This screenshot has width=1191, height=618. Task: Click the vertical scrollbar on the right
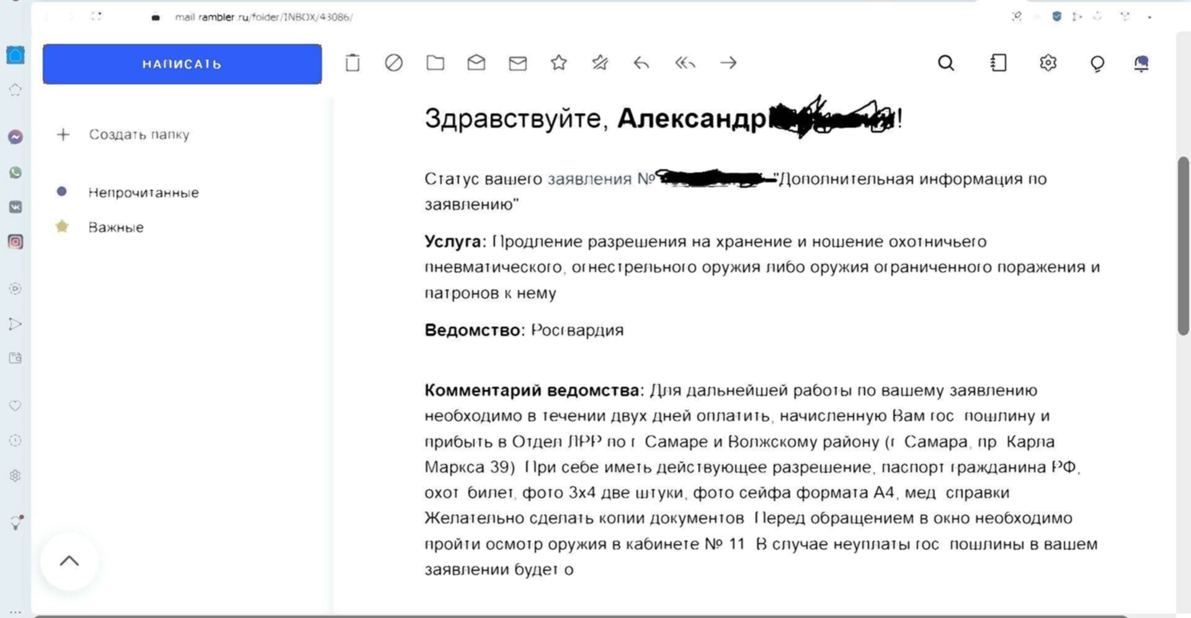(x=1184, y=247)
